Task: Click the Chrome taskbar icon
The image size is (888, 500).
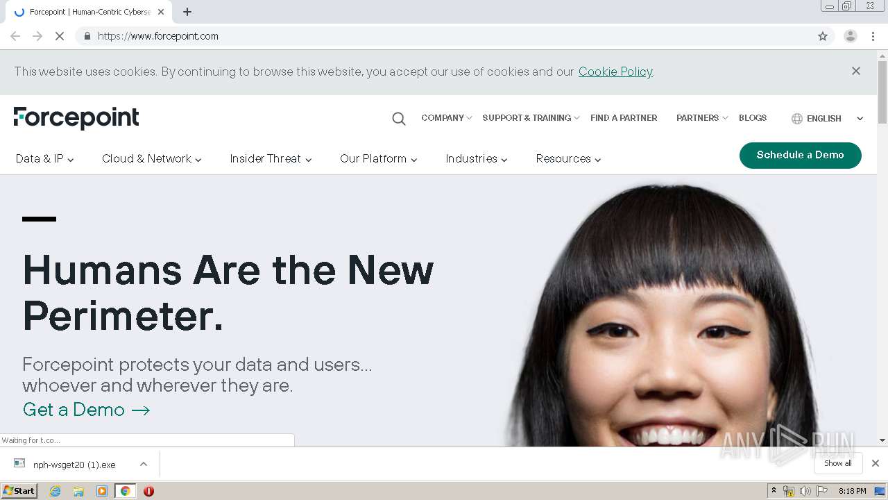Action: [125, 491]
